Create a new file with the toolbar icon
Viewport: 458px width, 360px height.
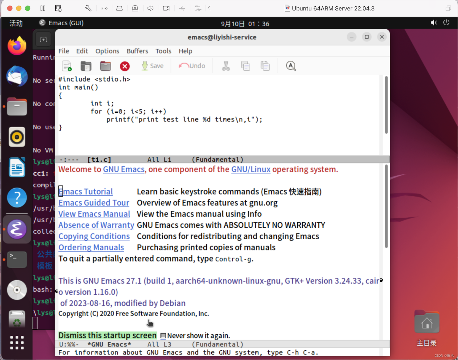(x=67, y=66)
